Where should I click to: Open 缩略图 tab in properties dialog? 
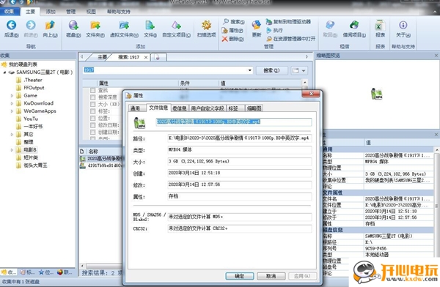point(254,108)
